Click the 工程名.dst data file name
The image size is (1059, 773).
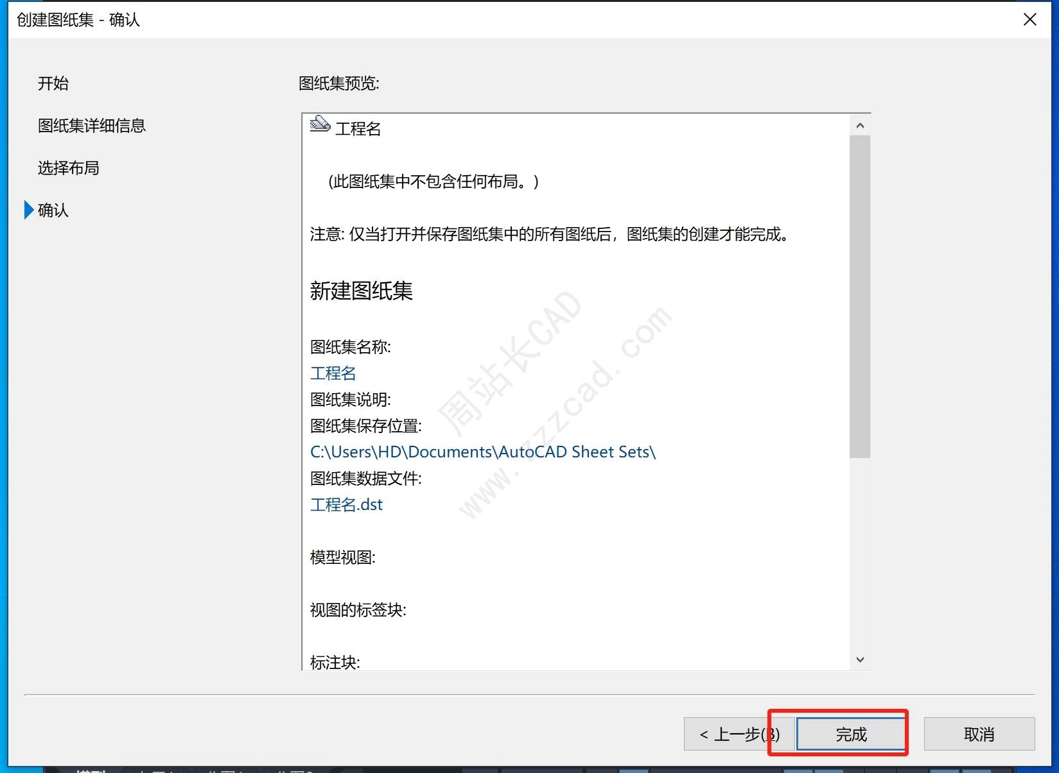pyautogui.click(x=346, y=505)
